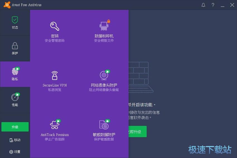Open the 性能 performance section

(x=15, y=100)
